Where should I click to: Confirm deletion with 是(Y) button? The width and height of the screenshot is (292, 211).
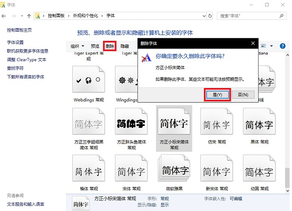tap(217, 95)
